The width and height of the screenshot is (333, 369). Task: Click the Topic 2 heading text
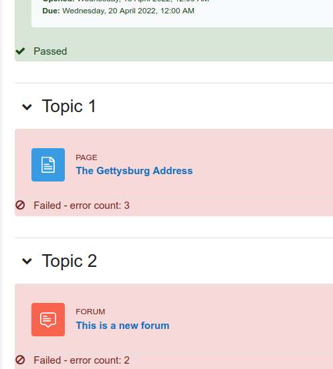click(x=70, y=261)
